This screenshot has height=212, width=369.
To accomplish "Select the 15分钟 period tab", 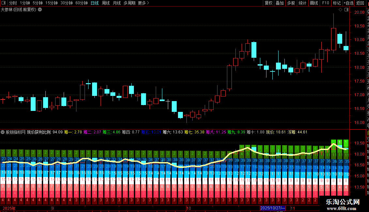I will click(x=52, y=3).
